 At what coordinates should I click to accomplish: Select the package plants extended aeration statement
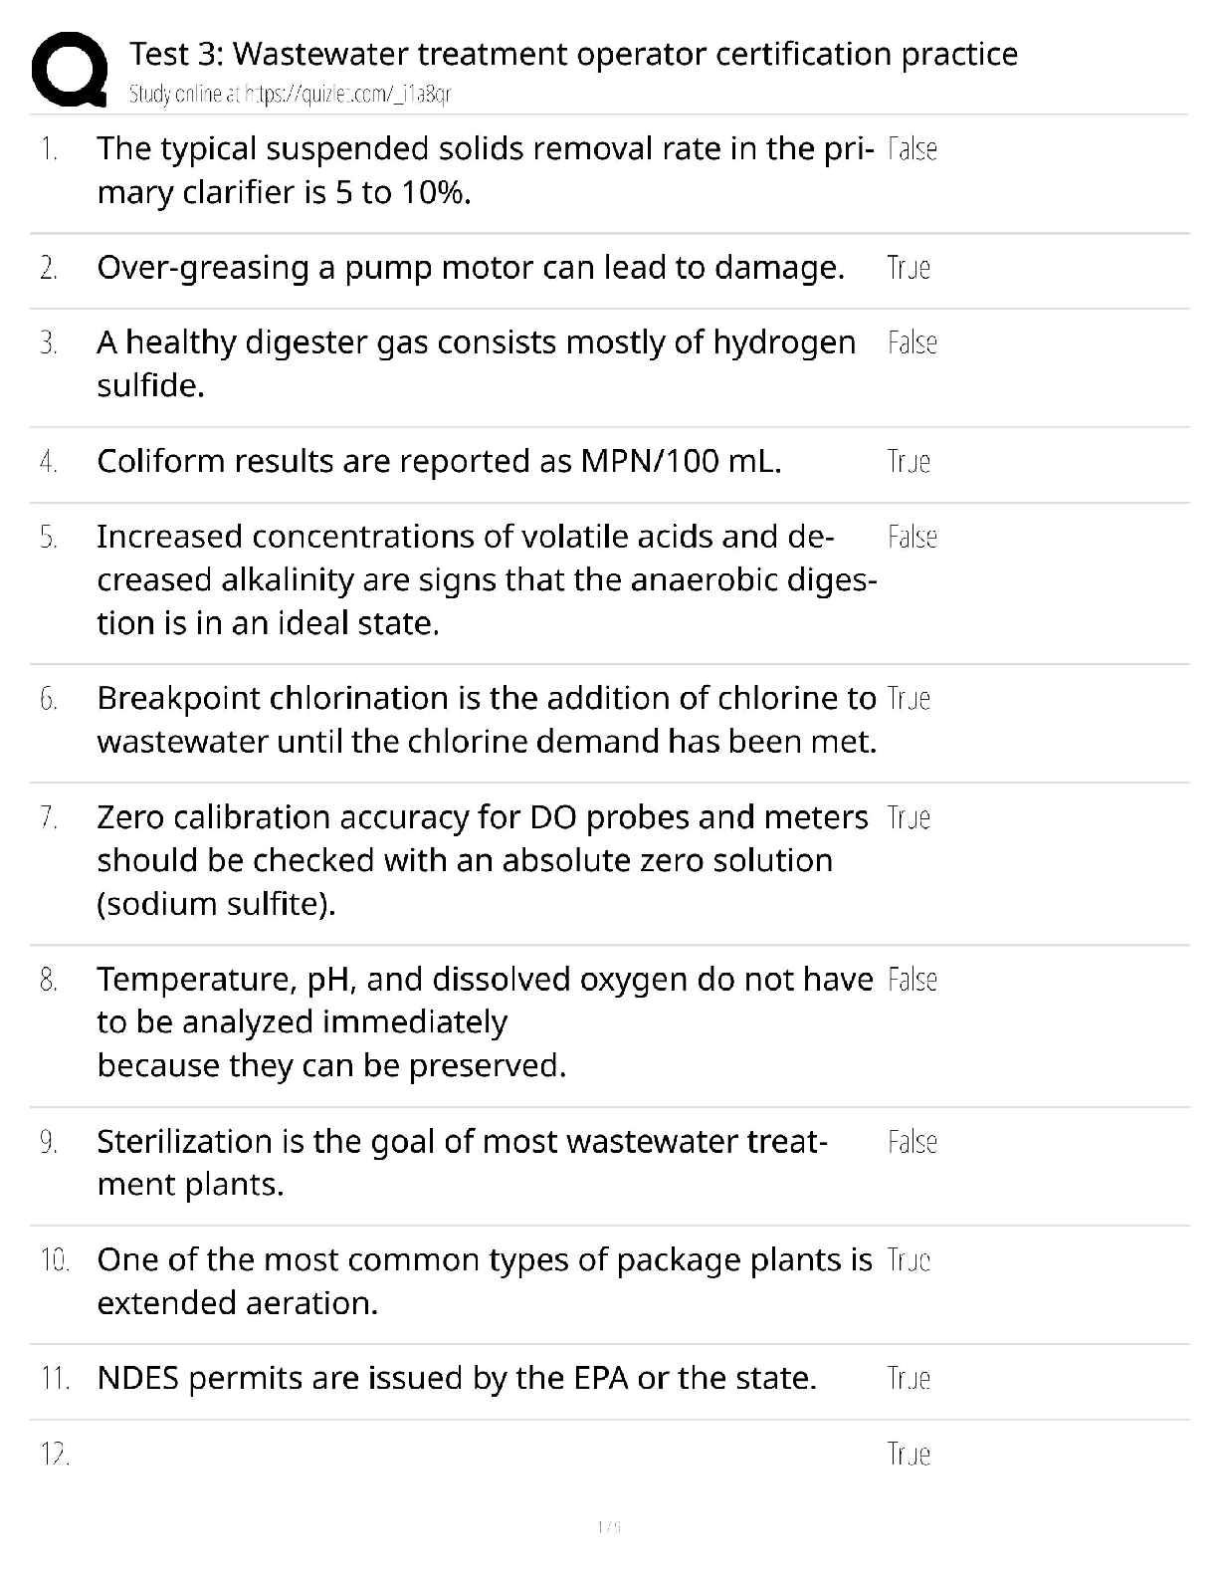coord(484,1281)
